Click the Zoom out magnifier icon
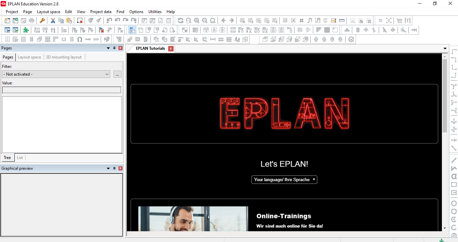 pos(205,21)
